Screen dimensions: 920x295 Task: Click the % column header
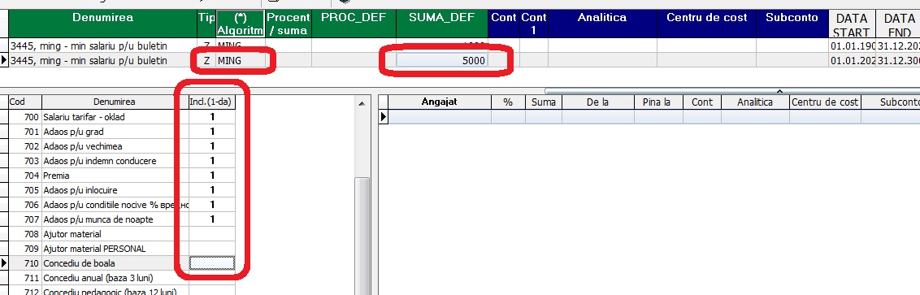click(508, 102)
